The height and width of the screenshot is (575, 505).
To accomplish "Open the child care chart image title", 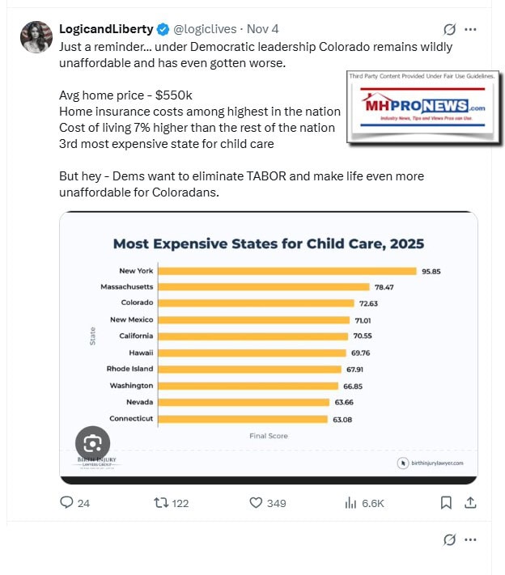I will coord(268,243).
